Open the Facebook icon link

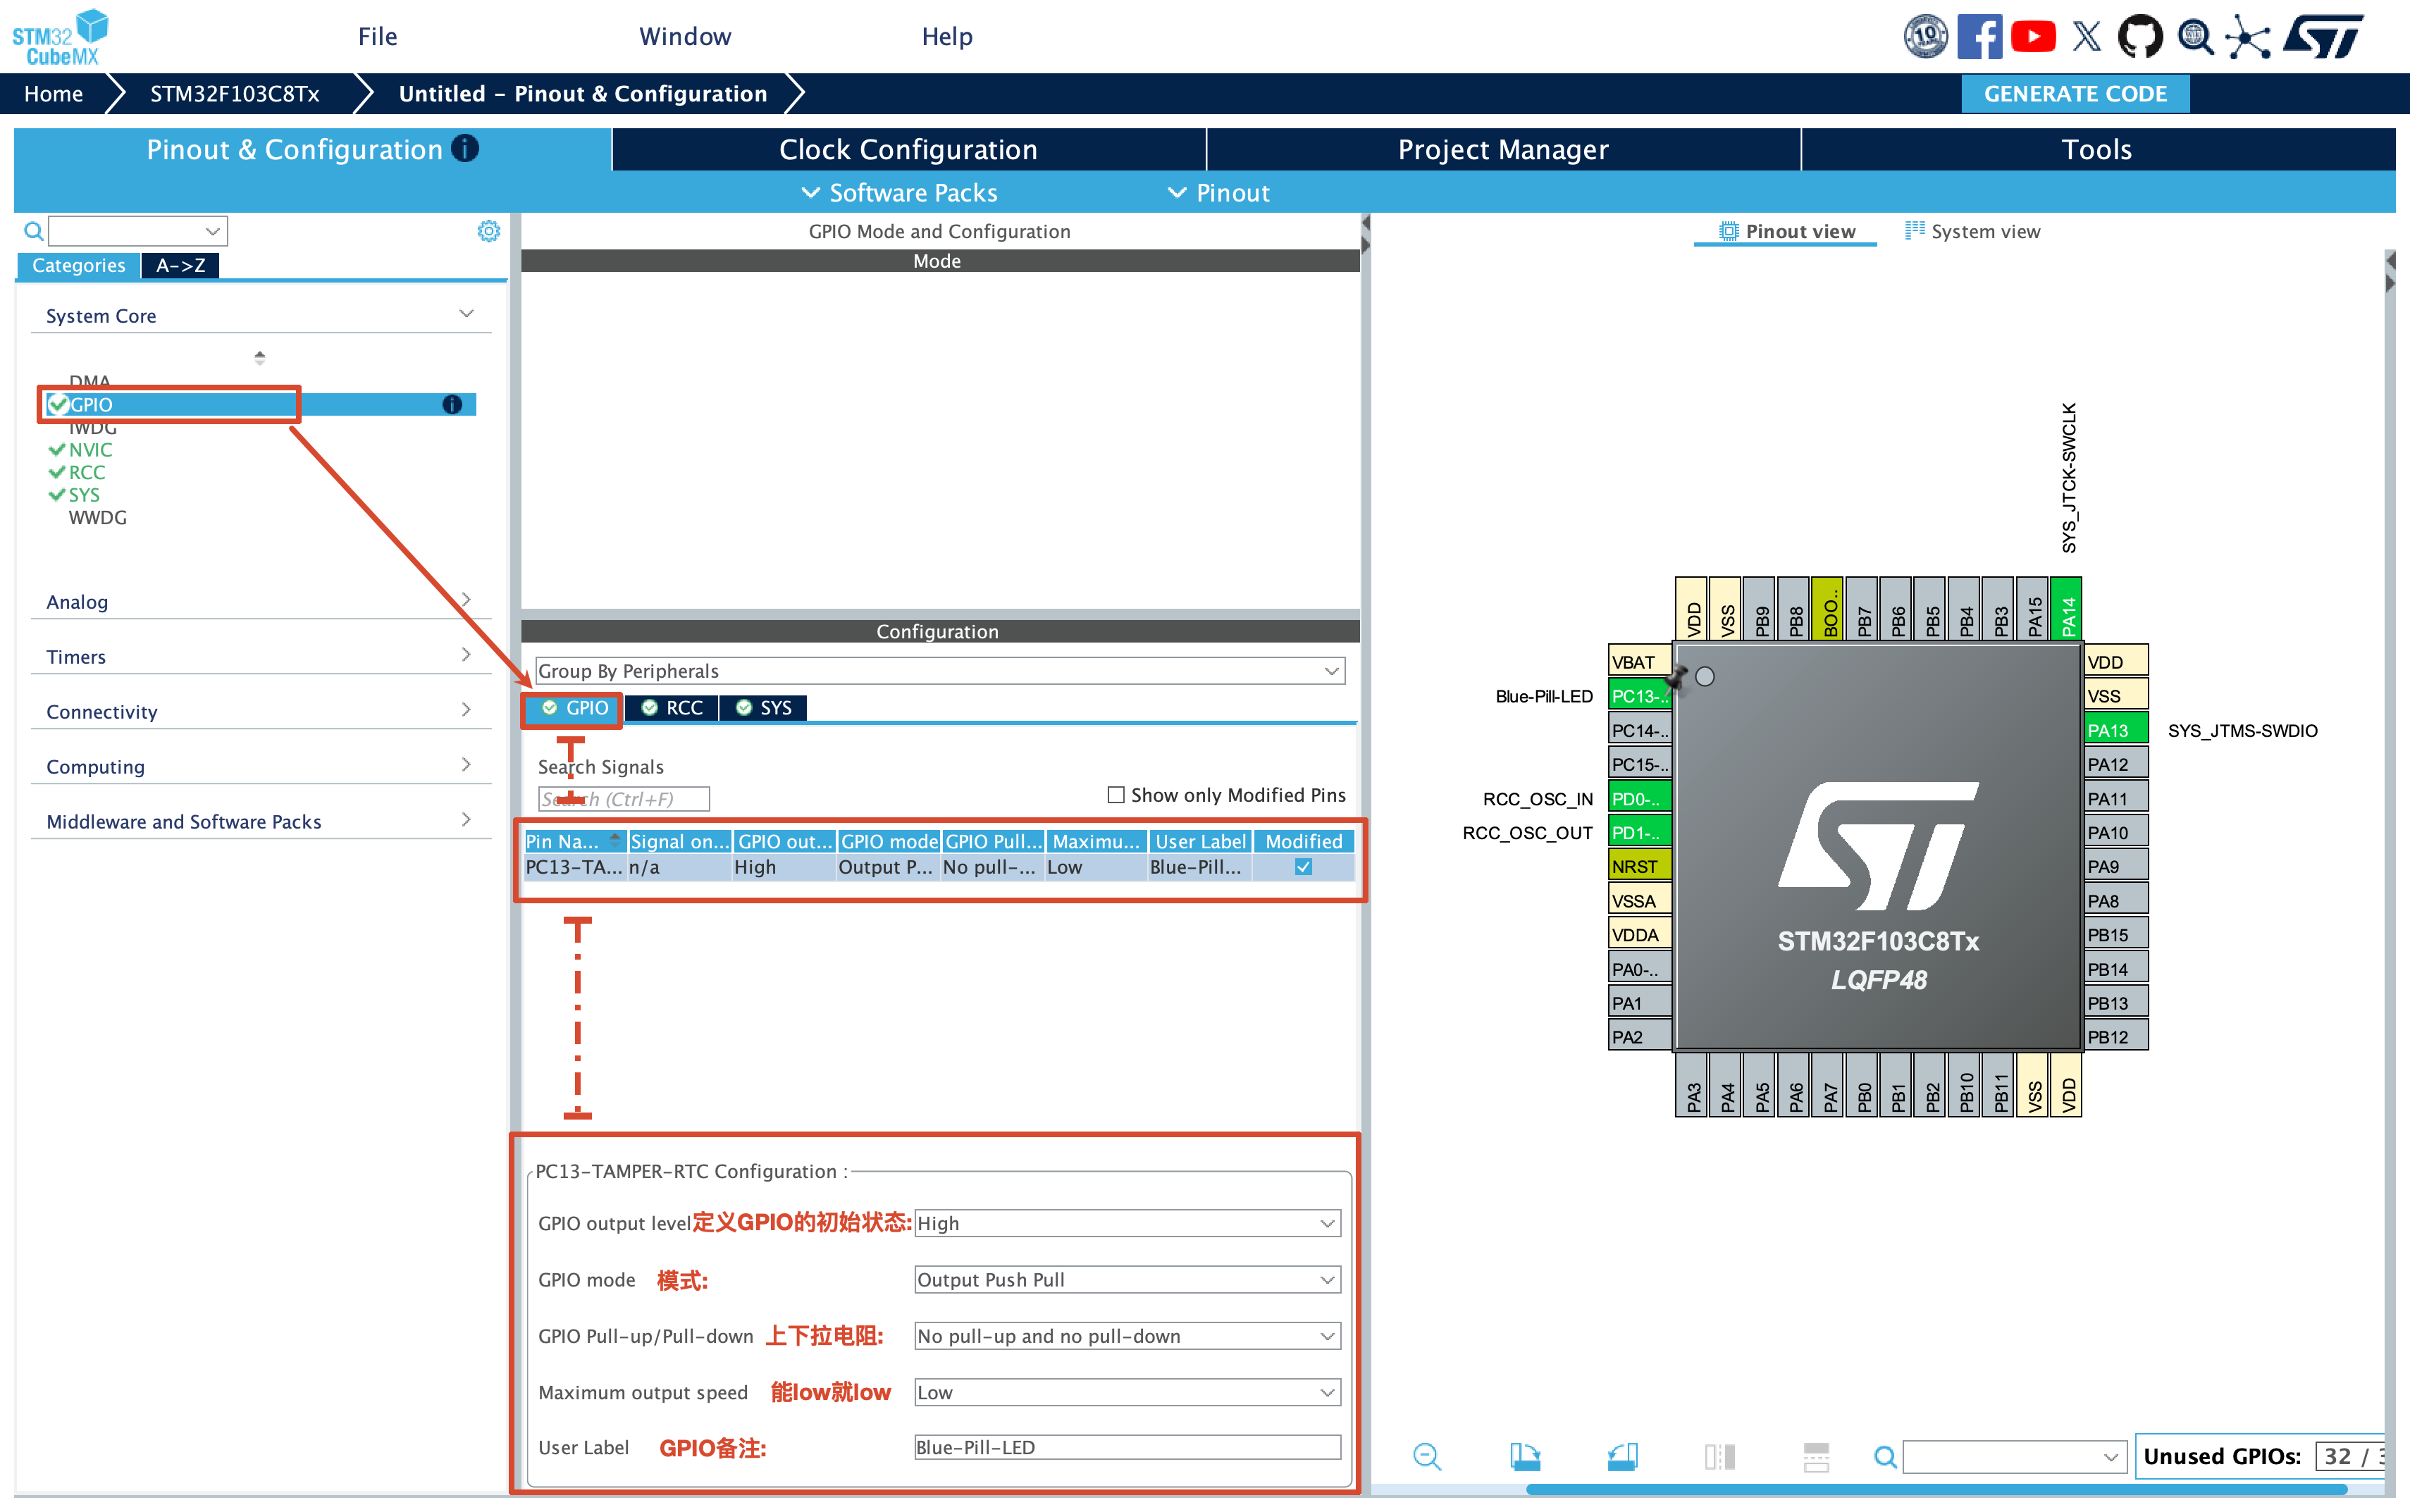[1979, 37]
